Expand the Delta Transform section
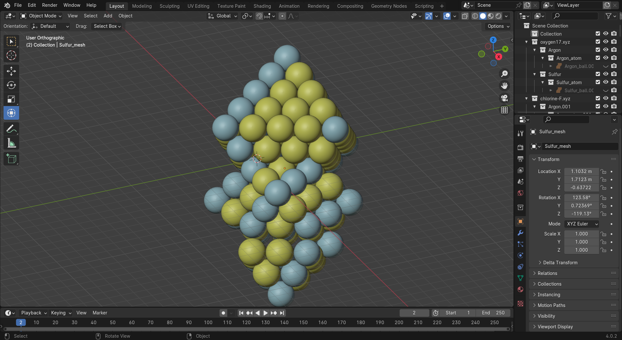 point(560,263)
